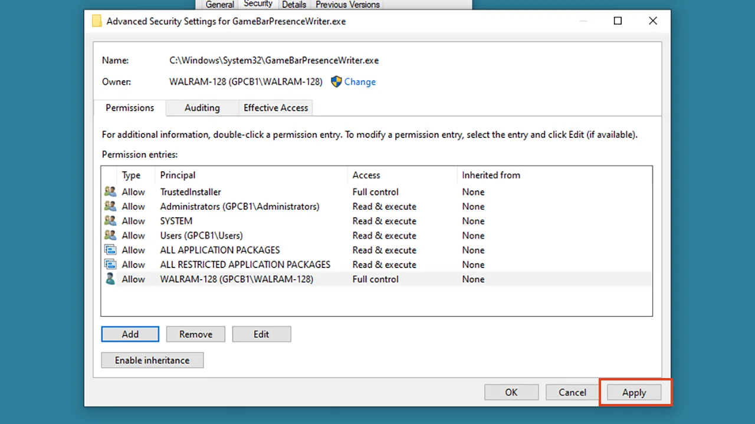Click the group icon on the TrustedInstaller row
The height and width of the screenshot is (424, 755).
point(110,192)
